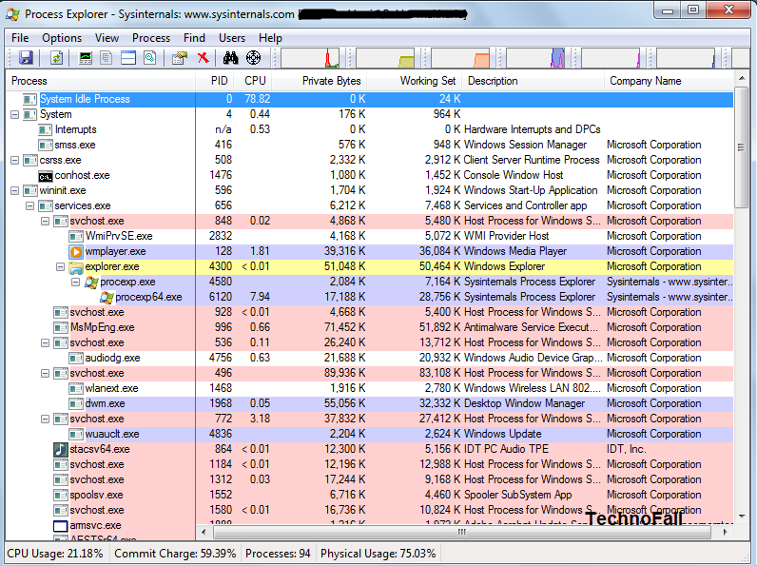The width and height of the screenshot is (757, 566).
Task: Open the Help menu
Action: pos(270,38)
